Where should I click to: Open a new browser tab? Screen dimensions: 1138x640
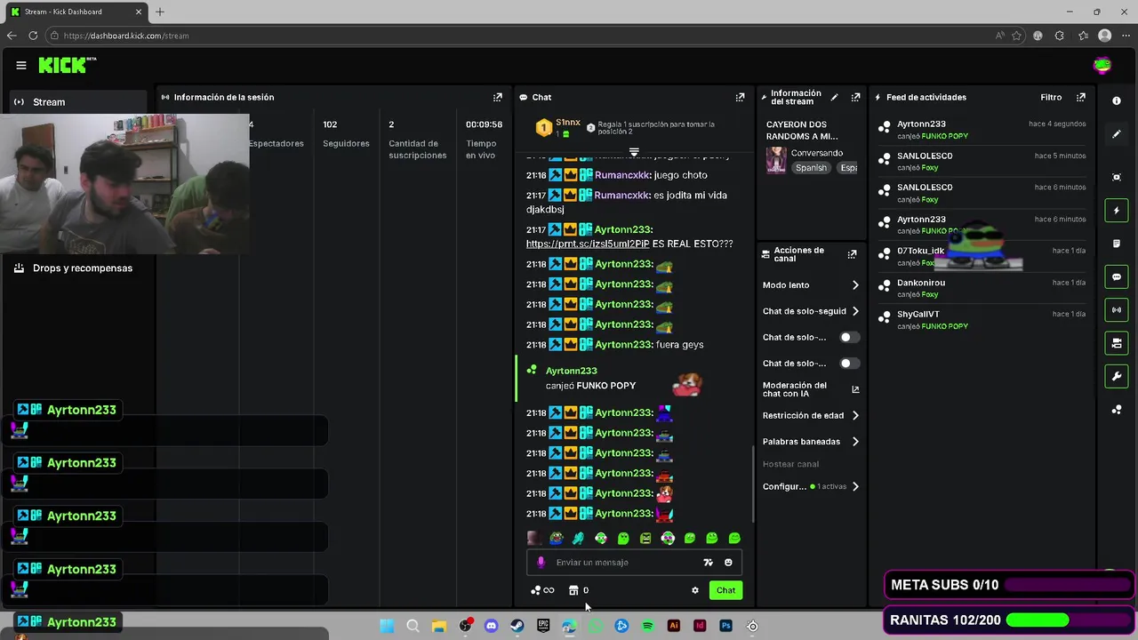click(160, 12)
